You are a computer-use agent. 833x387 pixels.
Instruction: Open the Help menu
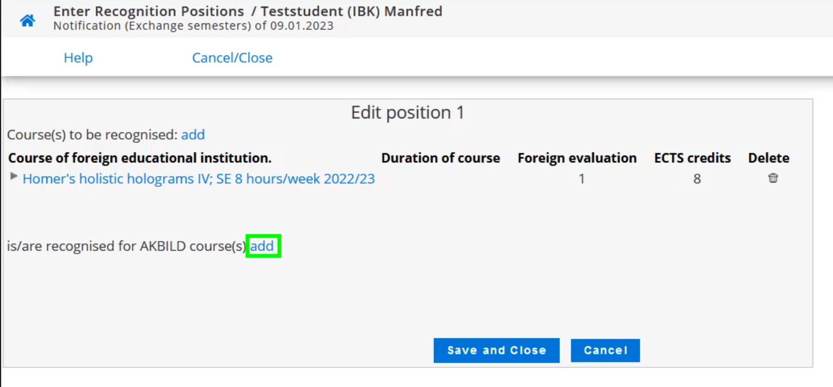(78, 58)
